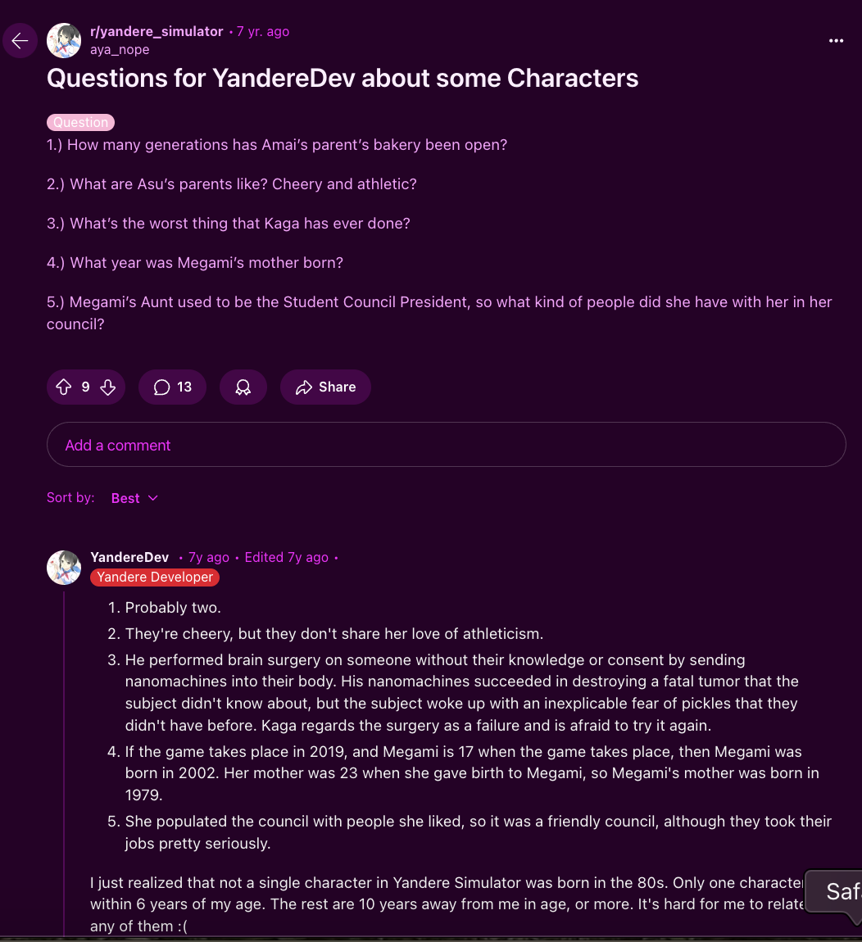Open the post overflow menu (three dots)

(x=836, y=41)
